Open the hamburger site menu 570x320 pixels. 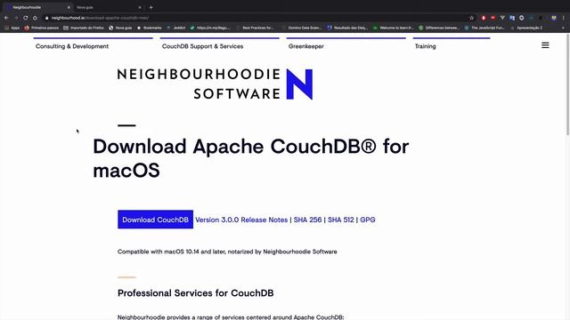tap(545, 45)
